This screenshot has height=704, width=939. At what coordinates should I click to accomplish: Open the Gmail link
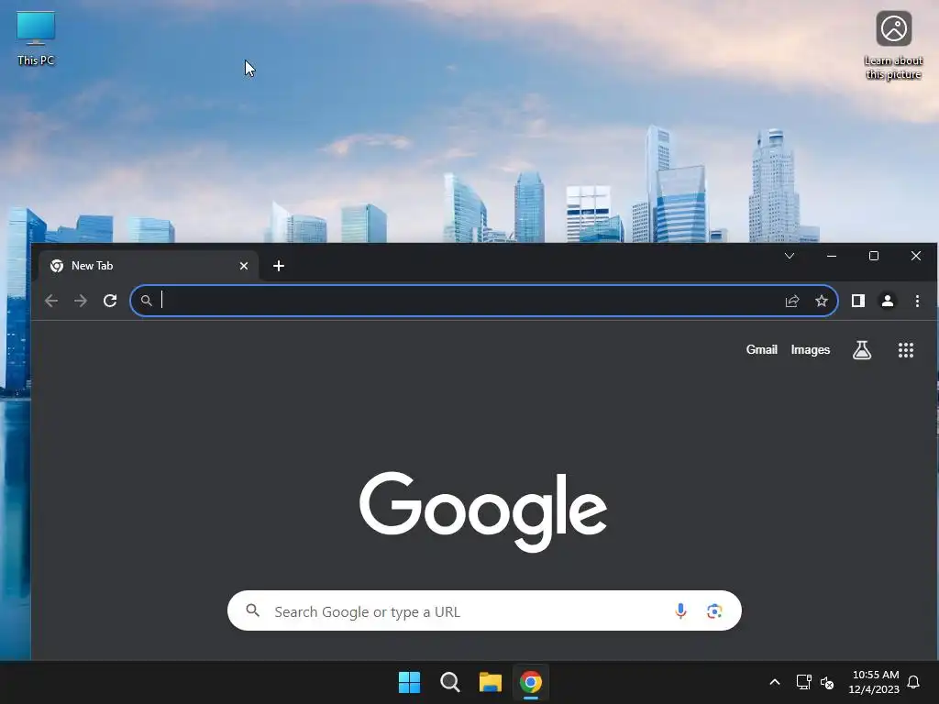[762, 349]
